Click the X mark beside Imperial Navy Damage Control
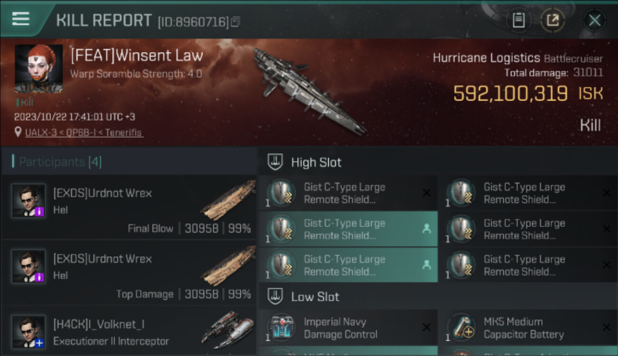Image resolution: width=618 pixels, height=356 pixels. [426, 327]
